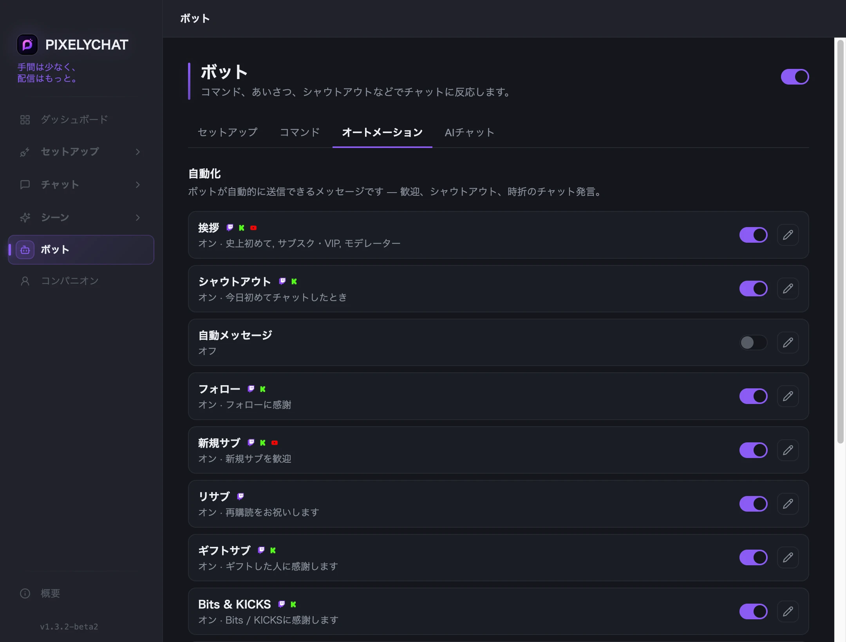Click Twitch icon next to リサブ

[240, 496]
